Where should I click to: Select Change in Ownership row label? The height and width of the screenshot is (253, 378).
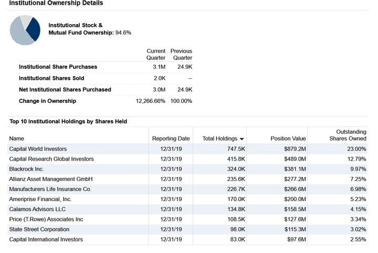(x=47, y=101)
